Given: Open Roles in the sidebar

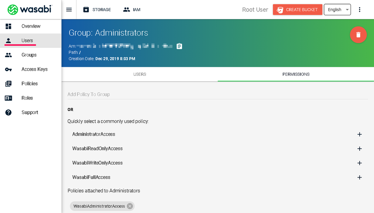Looking at the screenshot, I should (31, 98).
